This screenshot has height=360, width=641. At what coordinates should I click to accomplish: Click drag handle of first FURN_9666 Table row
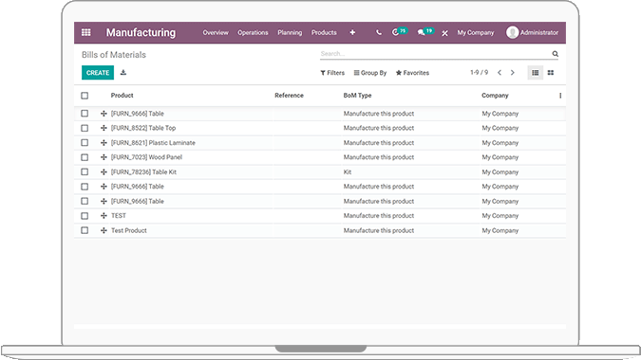pos(104,114)
